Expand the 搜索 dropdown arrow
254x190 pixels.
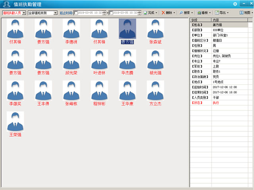point(192,13)
